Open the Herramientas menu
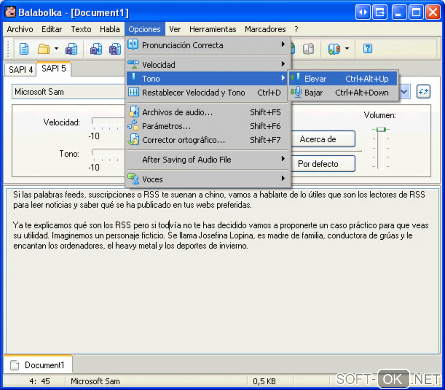The height and width of the screenshot is (390, 445). click(x=212, y=29)
